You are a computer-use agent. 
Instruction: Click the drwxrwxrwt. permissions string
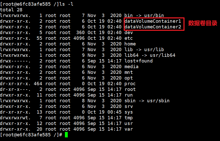[x=15, y=118]
